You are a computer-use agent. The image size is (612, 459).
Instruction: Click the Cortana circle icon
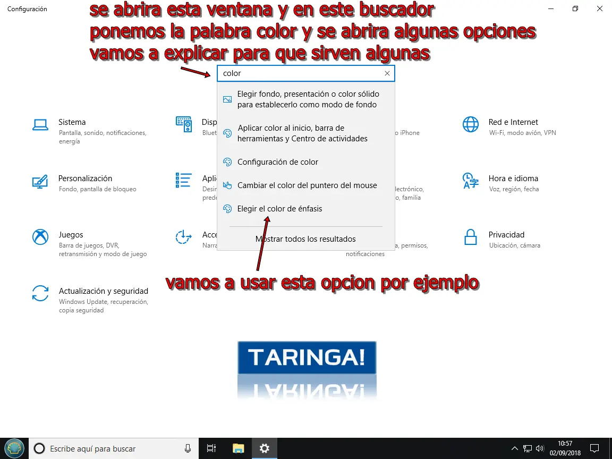tap(39, 448)
